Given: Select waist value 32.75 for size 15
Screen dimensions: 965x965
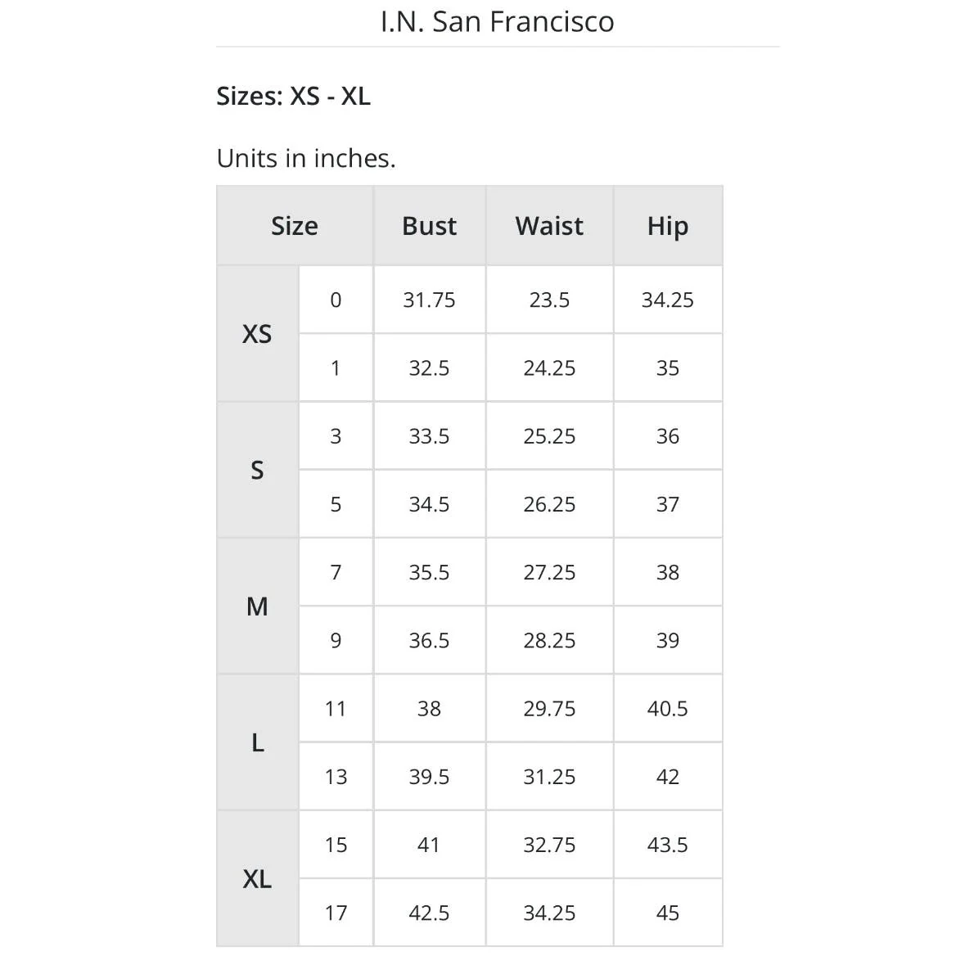Looking at the screenshot, I should [x=549, y=845].
